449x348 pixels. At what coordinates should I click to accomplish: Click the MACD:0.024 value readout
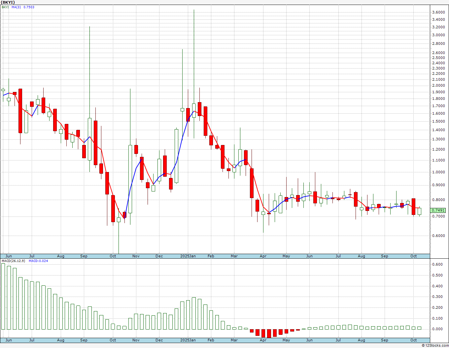tap(38, 261)
